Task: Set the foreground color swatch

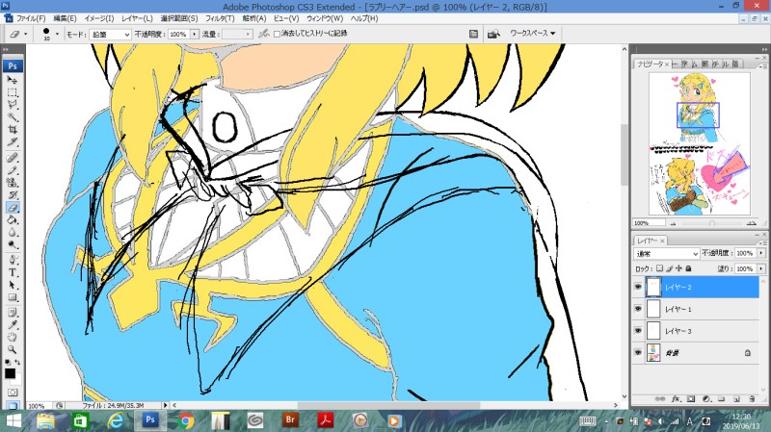Action: (x=10, y=373)
